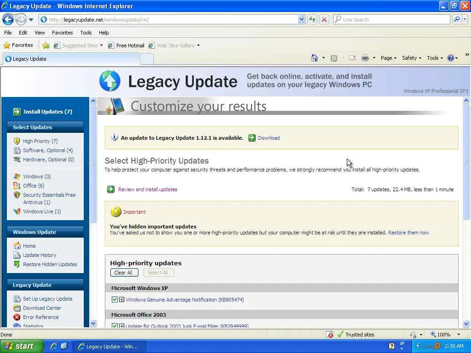Click the blue Help question icon
Viewport: 471px width, 353px height.
coord(451,58)
